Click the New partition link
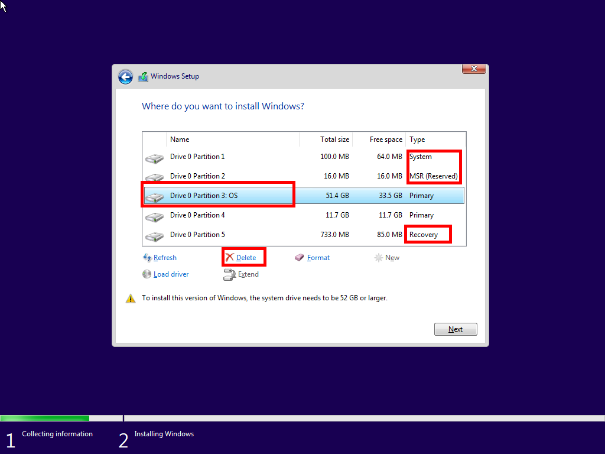 click(x=392, y=258)
